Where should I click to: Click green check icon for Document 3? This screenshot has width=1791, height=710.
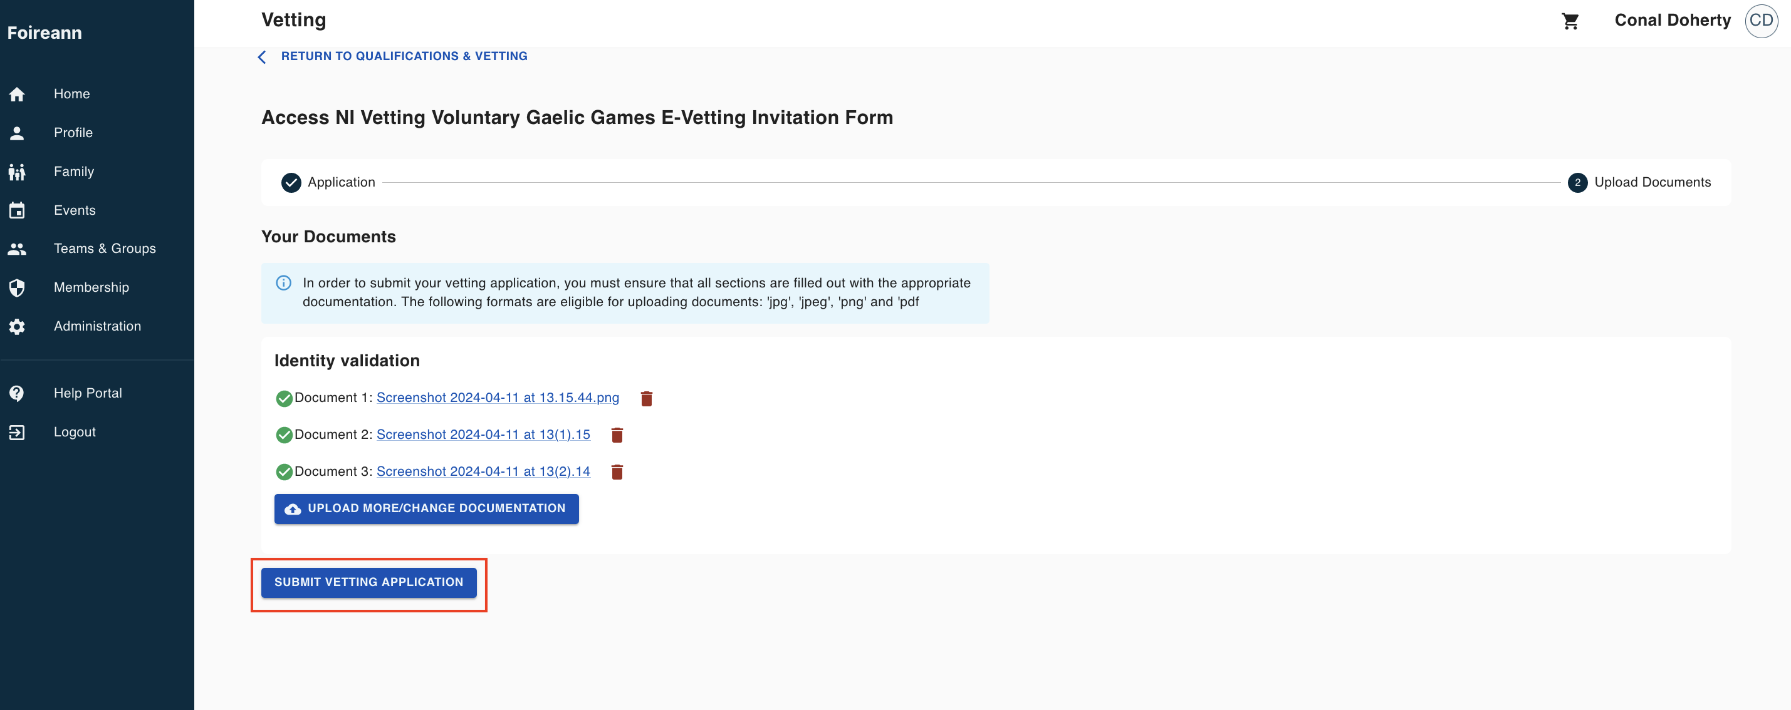point(284,471)
